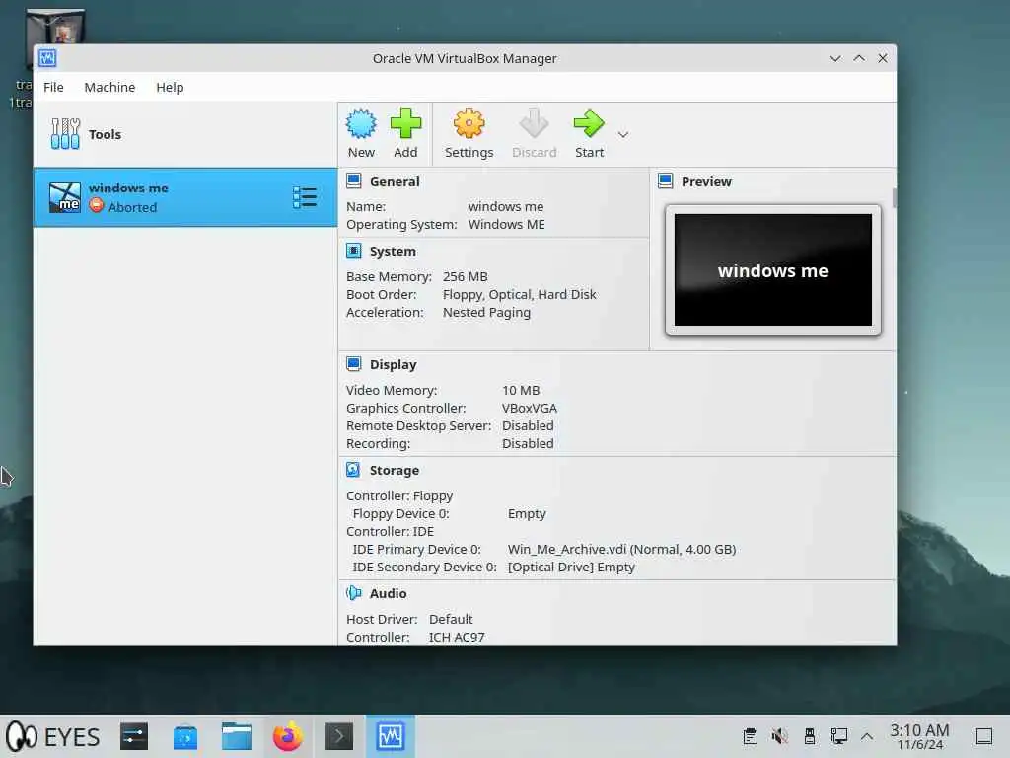Click the 'VBoxVGA' graphics controller value
This screenshot has height=758, width=1010.
[x=530, y=408]
